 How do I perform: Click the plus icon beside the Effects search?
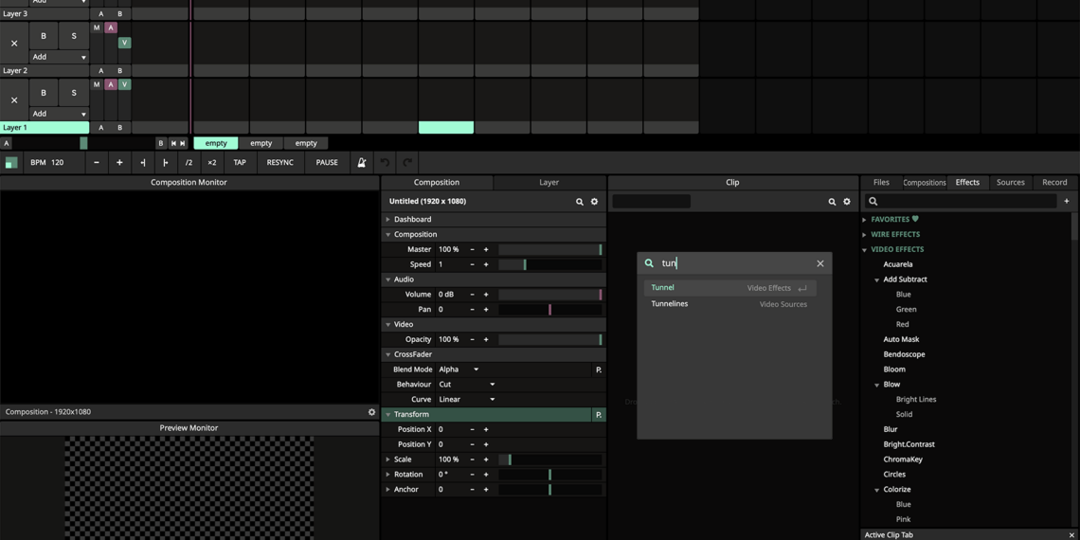tap(1067, 202)
